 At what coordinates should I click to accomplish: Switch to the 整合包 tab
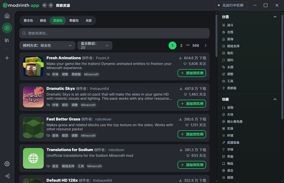(28, 21)
